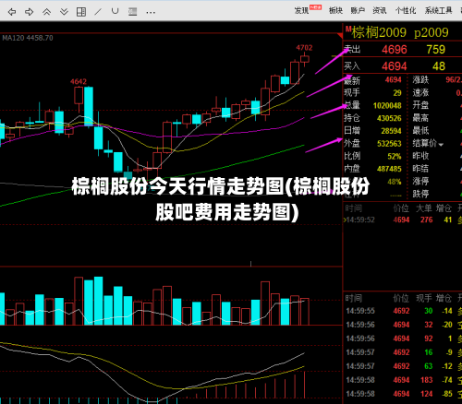Image resolution: width=462 pixels, height=404 pixels.
Task: Select the line drawing tool icon
Action: 98,12
